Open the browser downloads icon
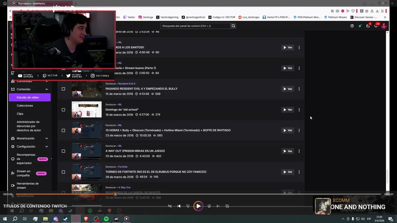 click(377, 11)
